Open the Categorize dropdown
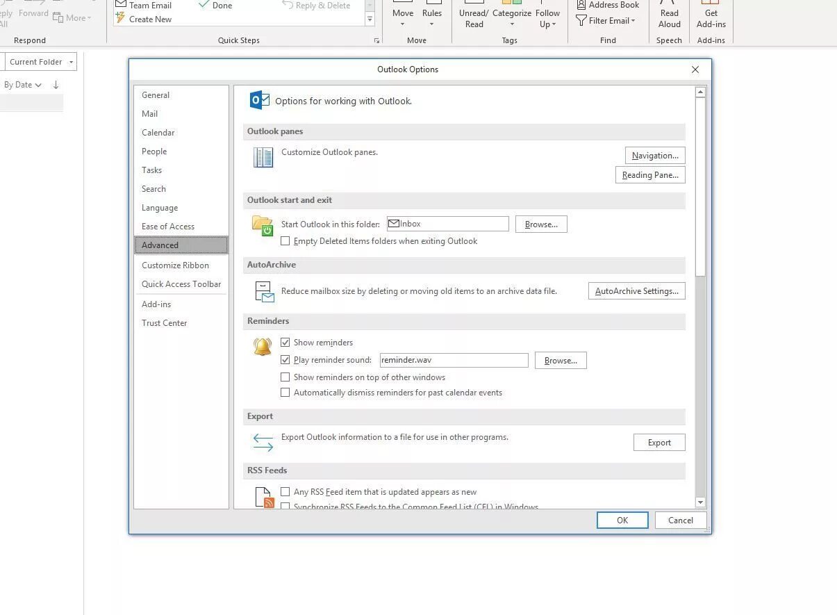 click(512, 15)
